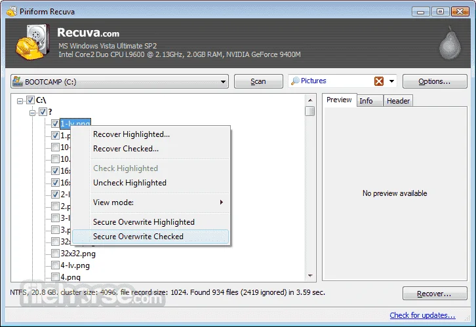Click the file list scroll down arrow
This screenshot has width=476, height=327.
(x=310, y=276)
